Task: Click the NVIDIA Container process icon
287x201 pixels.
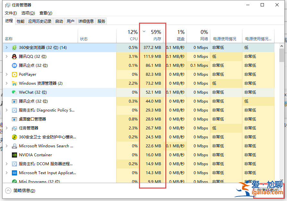Action: (x=14, y=155)
